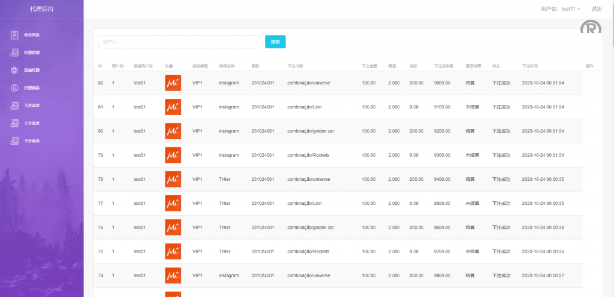Click the 下分流水 icon in sidebar

[14, 141]
